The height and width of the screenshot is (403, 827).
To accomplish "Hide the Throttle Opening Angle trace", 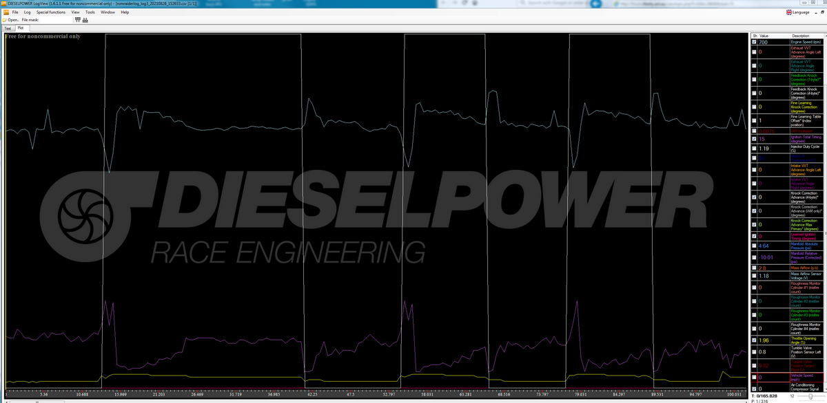I will pos(754,339).
